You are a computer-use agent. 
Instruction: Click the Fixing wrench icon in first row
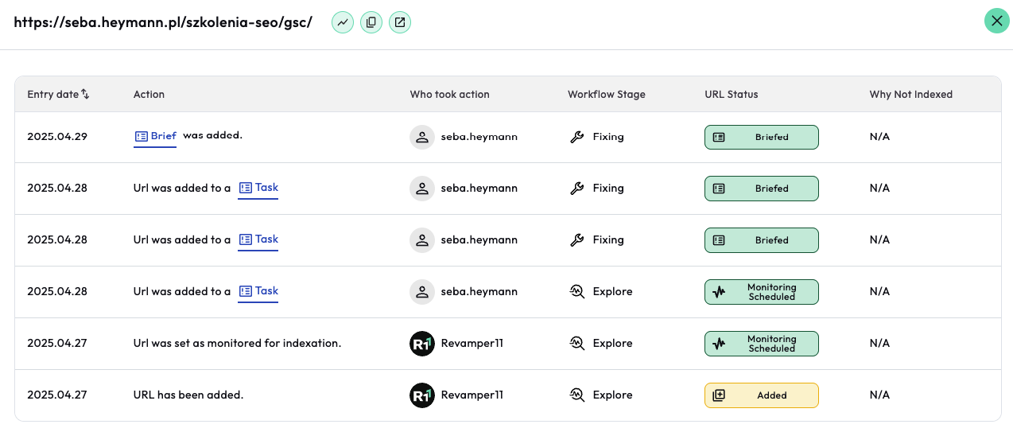(577, 137)
